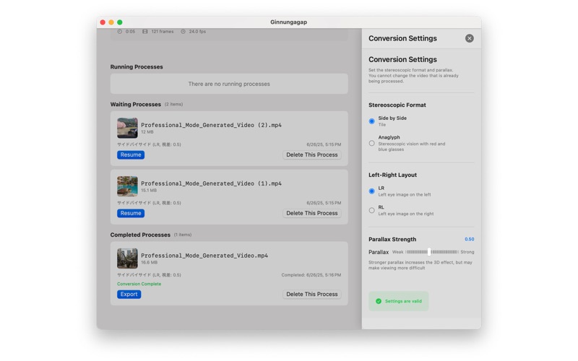The height and width of the screenshot is (361, 578).
Task: Click 'There are no running processes' message
Action: point(229,84)
